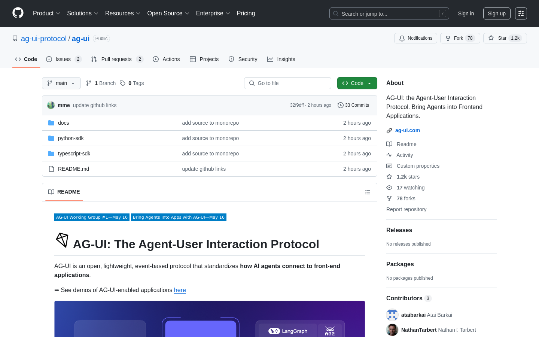The height and width of the screenshot is (337, 539).
Task: Click the mme user avatar
Action: click(x=51, y=105)
